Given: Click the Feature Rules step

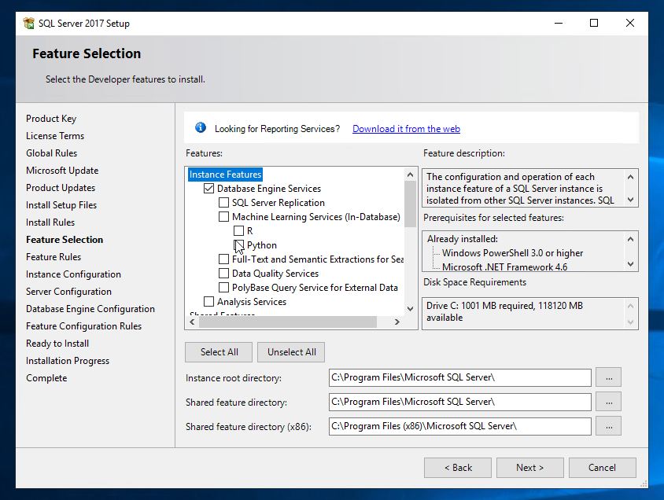Looking at the screenshot, I should 53,257.
